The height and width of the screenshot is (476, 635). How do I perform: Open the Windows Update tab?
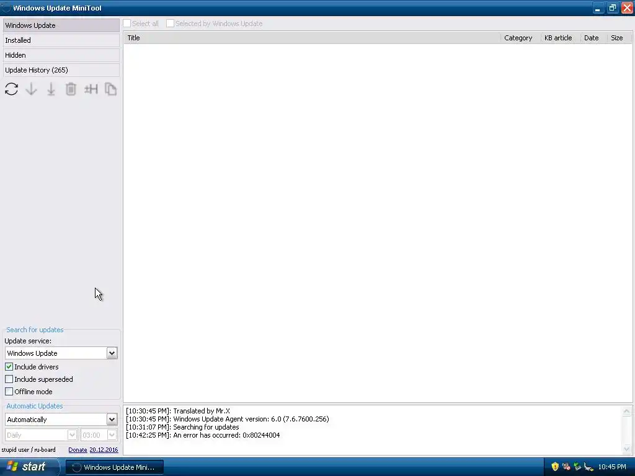click(x=61, y=25)
